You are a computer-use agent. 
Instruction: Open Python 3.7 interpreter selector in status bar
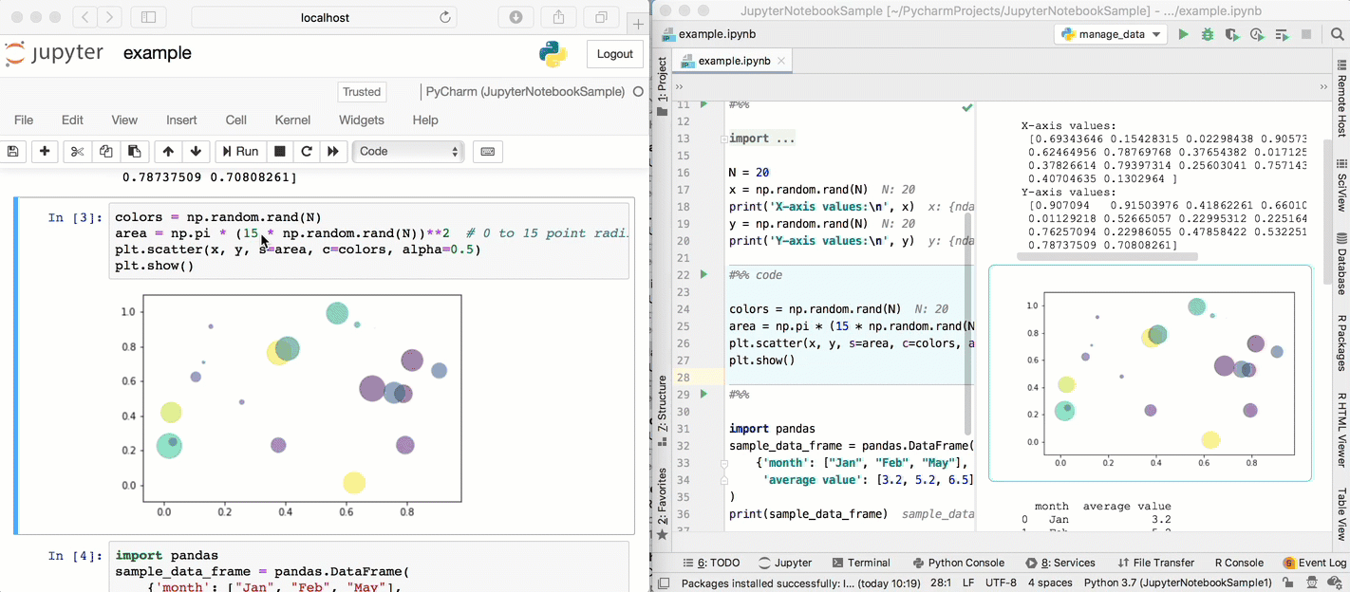pyautogui.click(x=1178, y=583)
